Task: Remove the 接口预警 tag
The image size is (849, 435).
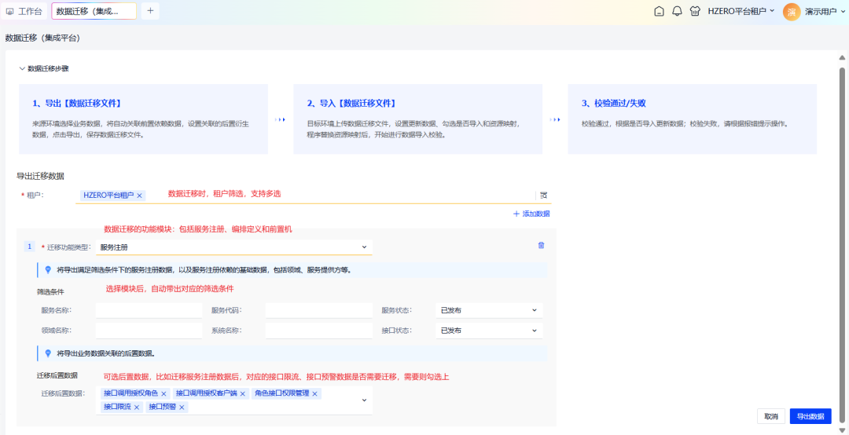Action: (x=182, y=407)
